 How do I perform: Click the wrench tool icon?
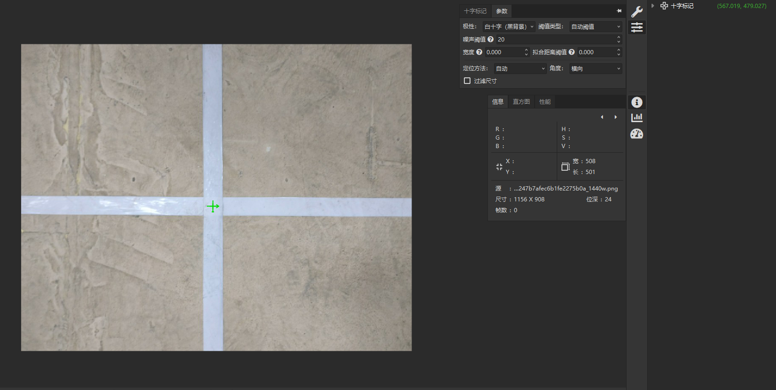(x=637, y=12)
